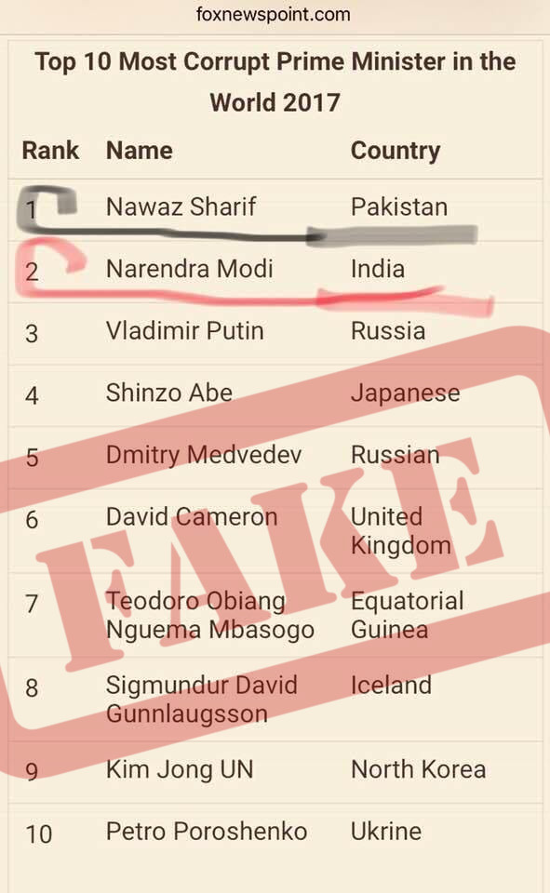Select the Dmitry Medvedev name cell
This screenshot has height=893, width=550.
(204, 455)
